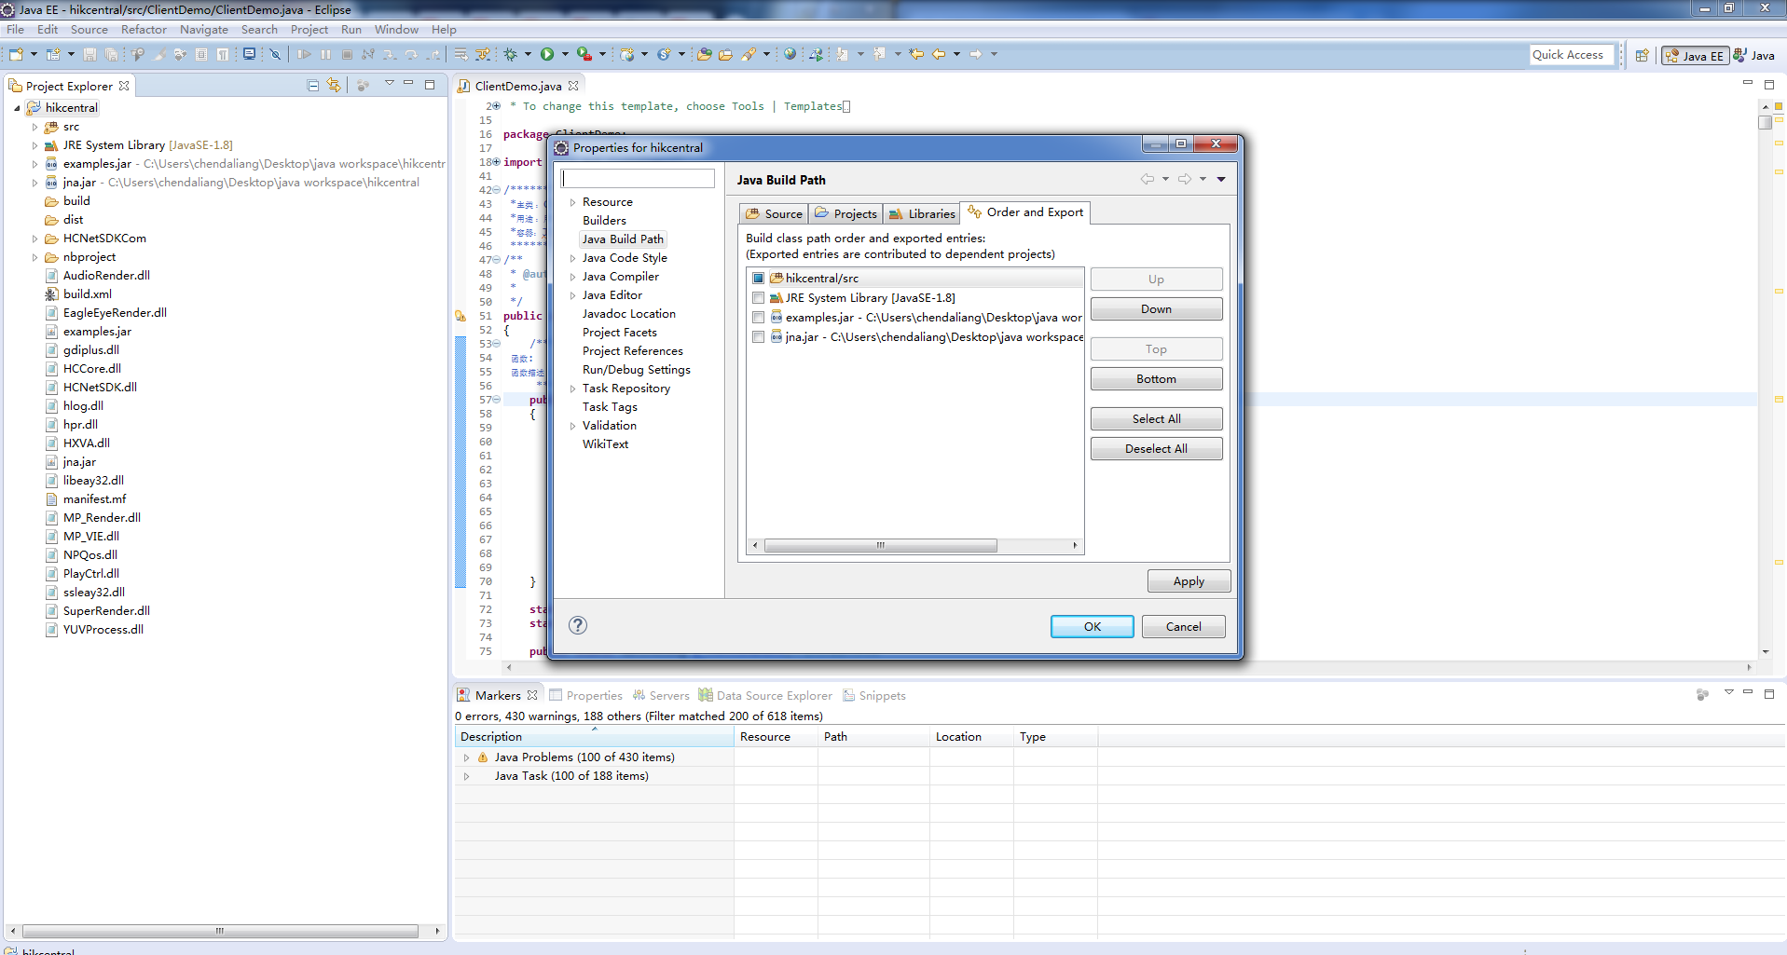Click the build path list horizontal scrollbar
Viewport: 1787px width, 955px height.
880,546
